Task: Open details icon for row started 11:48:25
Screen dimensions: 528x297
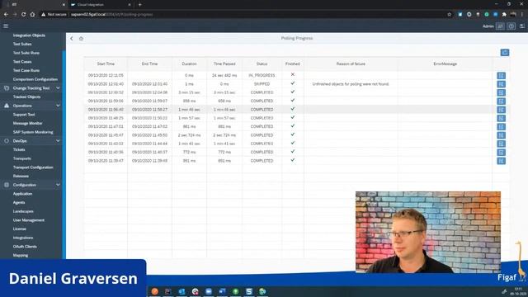Action: [501, 118]
